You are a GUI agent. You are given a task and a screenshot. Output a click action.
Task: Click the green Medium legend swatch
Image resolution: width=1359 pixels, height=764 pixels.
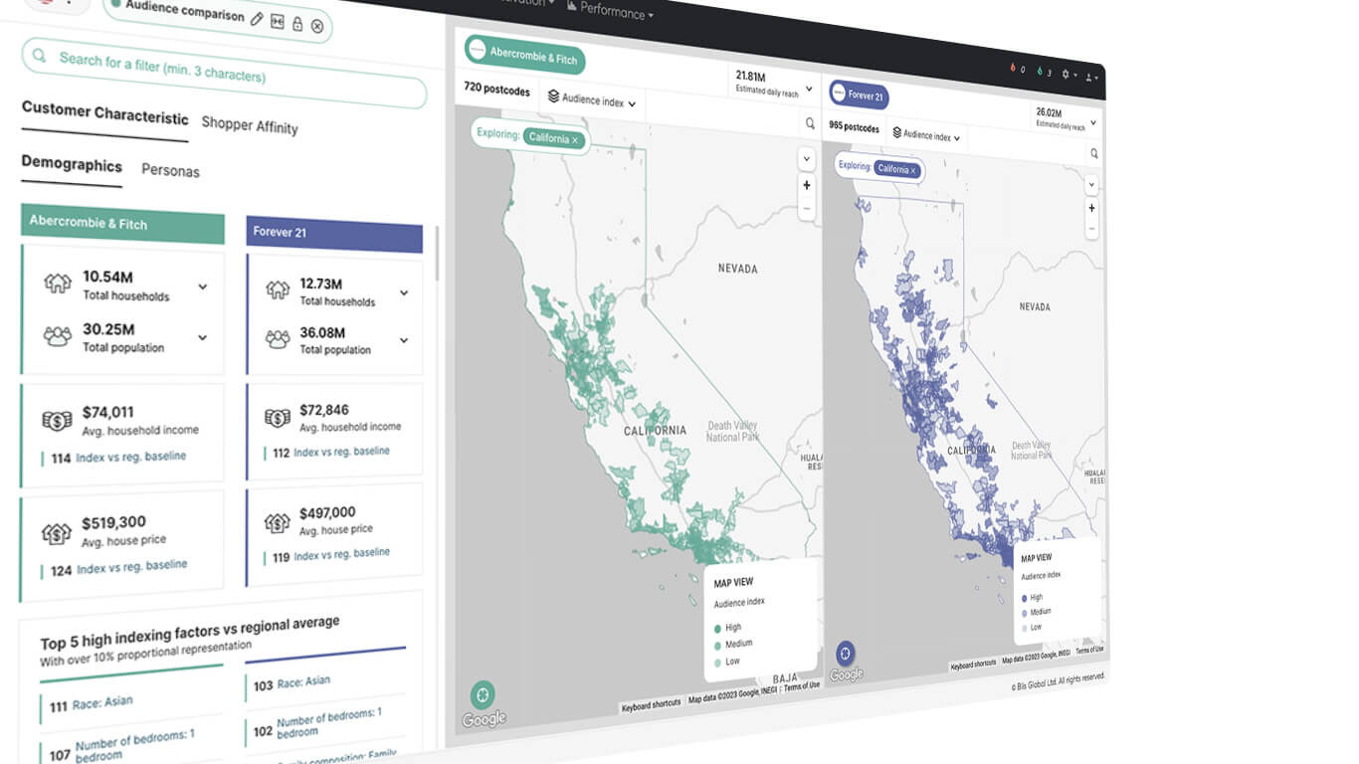(715, 646)
